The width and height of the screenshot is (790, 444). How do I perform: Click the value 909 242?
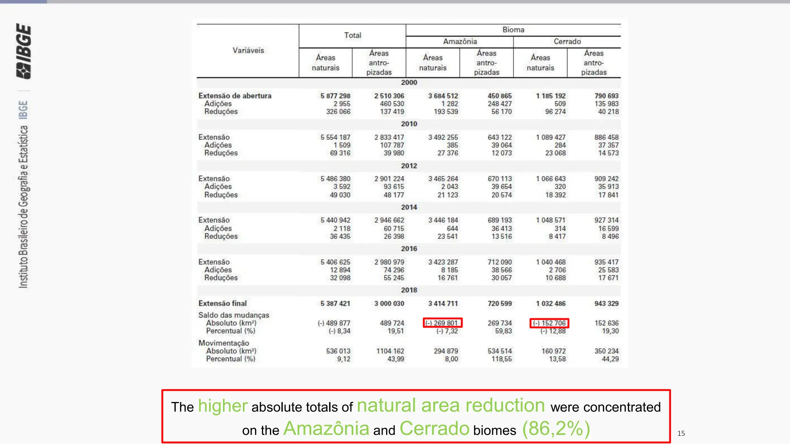tap(606, 179)
